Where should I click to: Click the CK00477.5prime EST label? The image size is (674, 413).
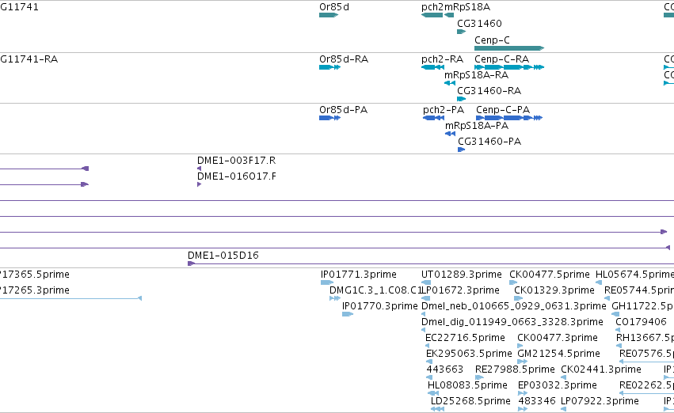point(550,275)
